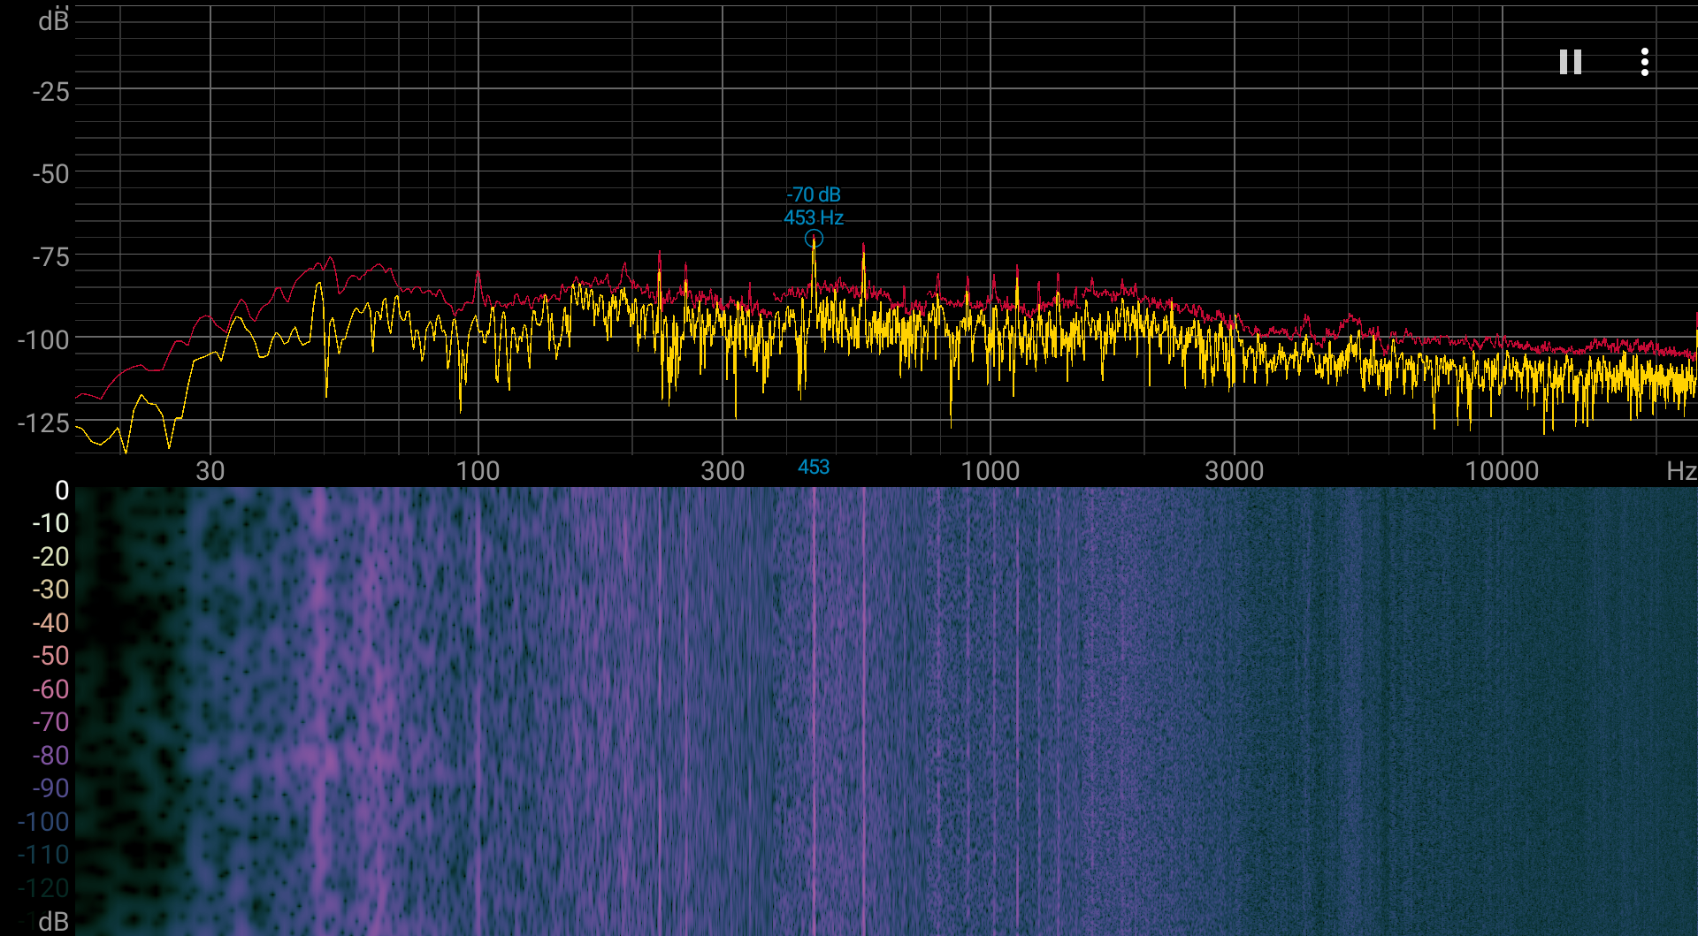Click the '100' frequency axis label
This screenshot has width=1698, height=936.
click(x=478, y=471)
